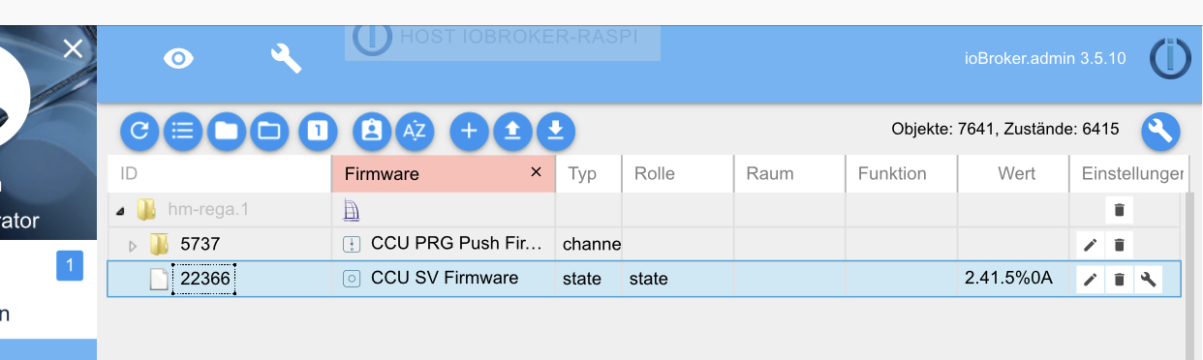Open table settings wrench at right
This screenshot has width=1203, height=360.
(x=1160, y=131)
